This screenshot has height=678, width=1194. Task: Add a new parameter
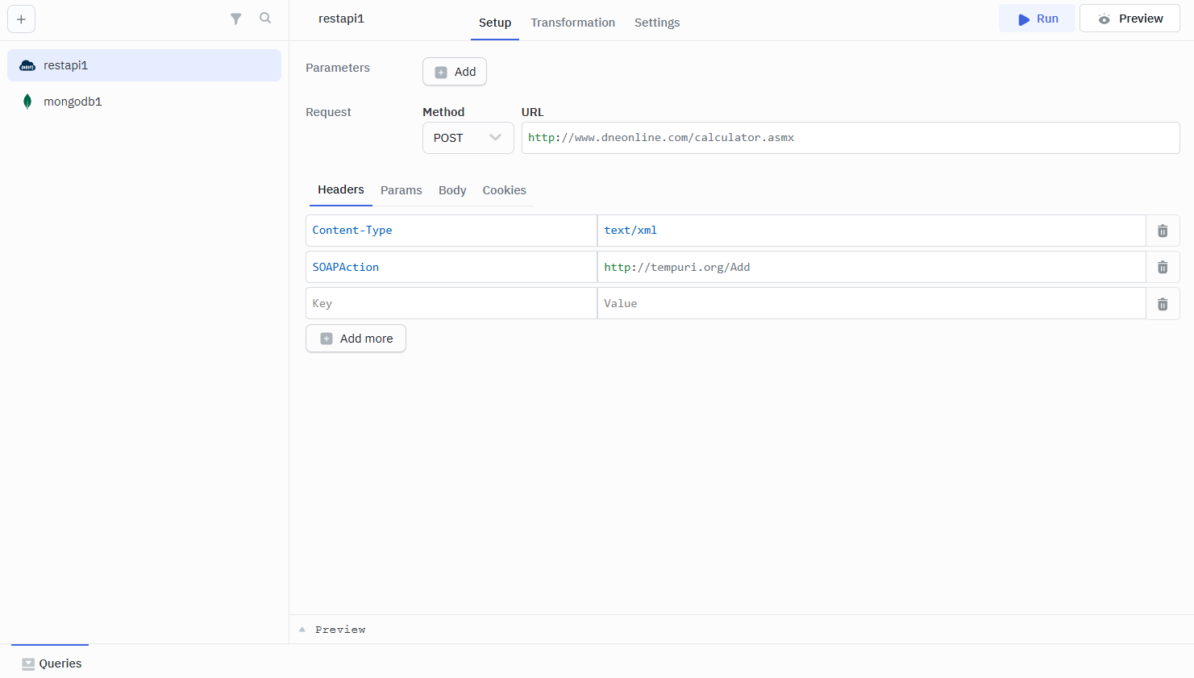tap(455, 72)
